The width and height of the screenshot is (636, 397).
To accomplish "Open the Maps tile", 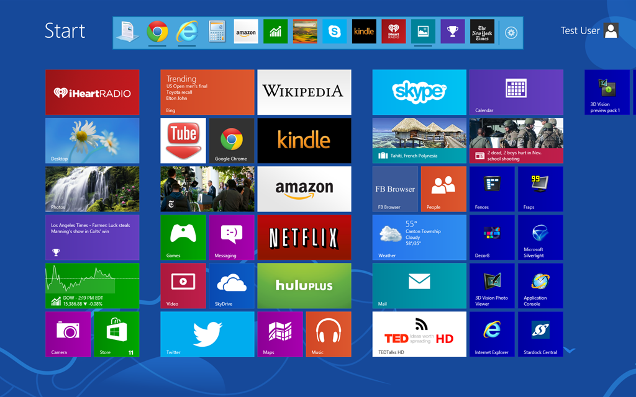I will pos(280,334).
